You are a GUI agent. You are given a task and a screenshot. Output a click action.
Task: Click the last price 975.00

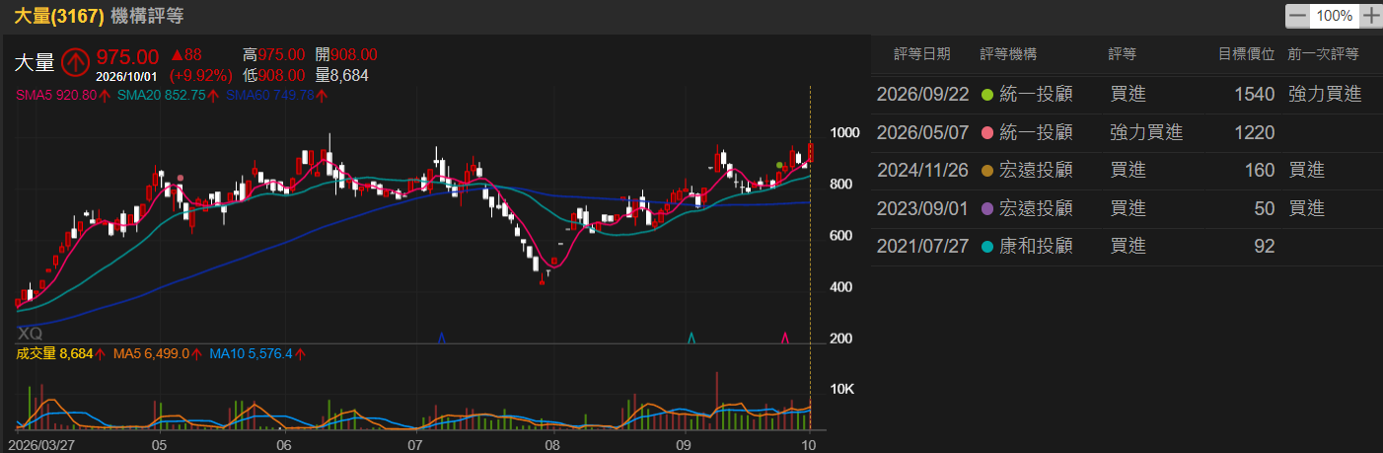(127, 56)
